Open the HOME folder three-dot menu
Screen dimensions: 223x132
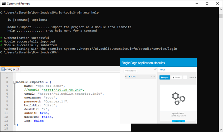pyautogui.click(x=153, y=77)
